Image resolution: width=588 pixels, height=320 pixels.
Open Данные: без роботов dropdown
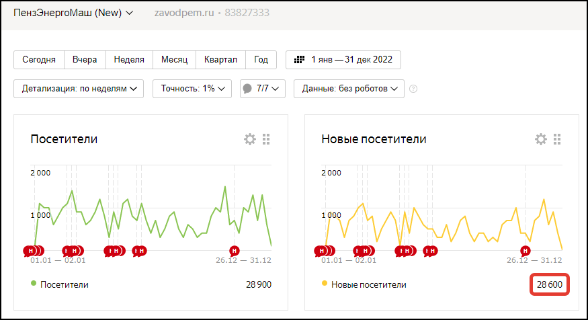pos(349,89)
